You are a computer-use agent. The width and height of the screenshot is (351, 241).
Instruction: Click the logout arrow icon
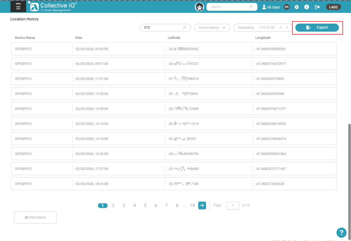[317, 7]
